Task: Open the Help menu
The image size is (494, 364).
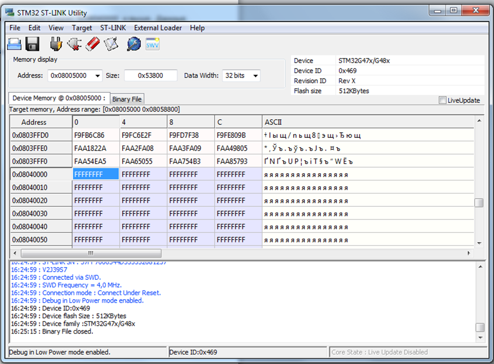Action: pyautogui.click(x=197, y=28)
